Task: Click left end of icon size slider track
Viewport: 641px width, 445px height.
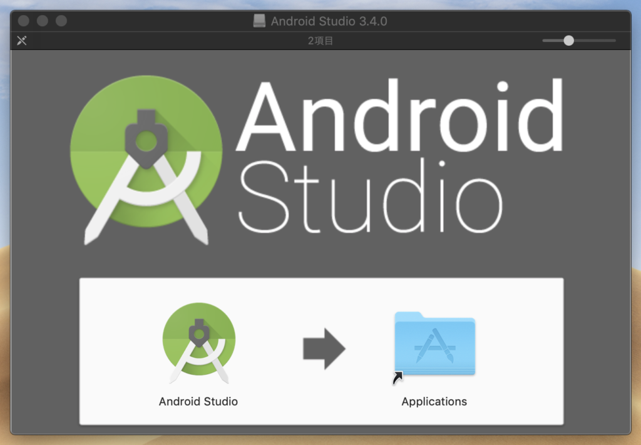Action: [545, 41]
